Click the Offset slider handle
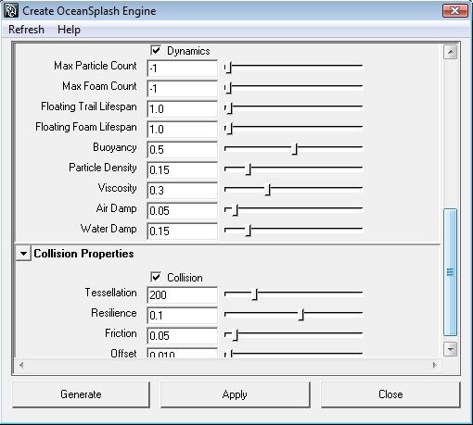 229,354
